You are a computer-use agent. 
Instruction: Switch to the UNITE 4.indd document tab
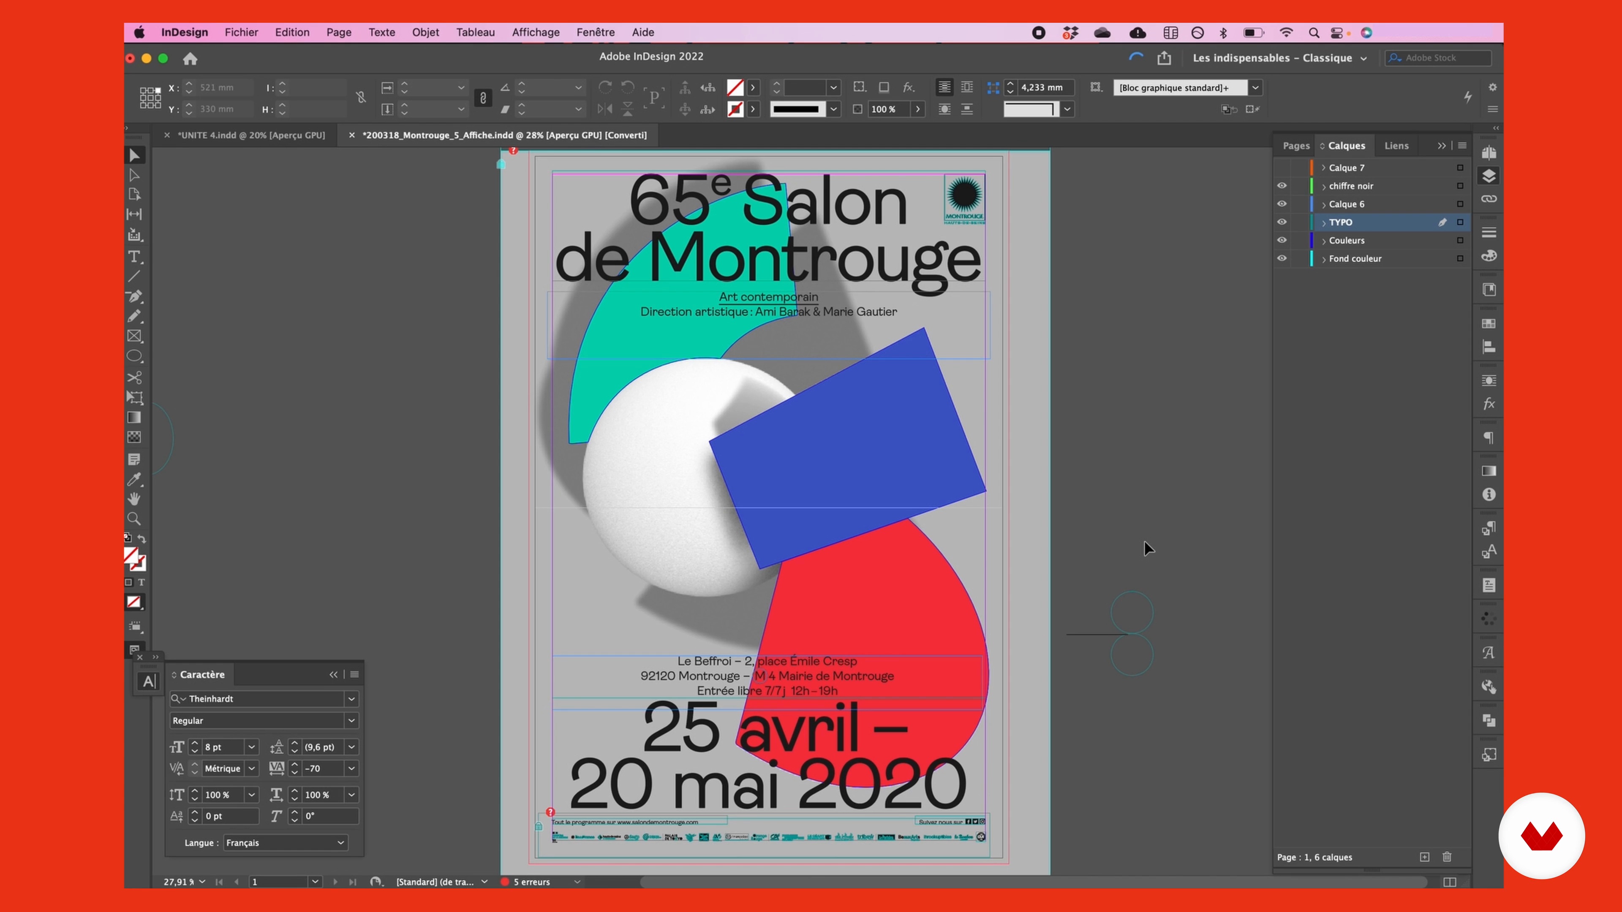250,135
